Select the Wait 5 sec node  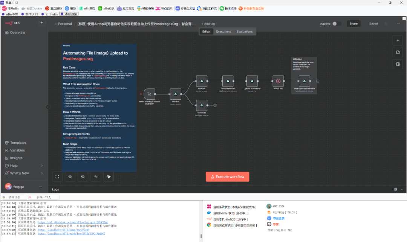[278, 81]
